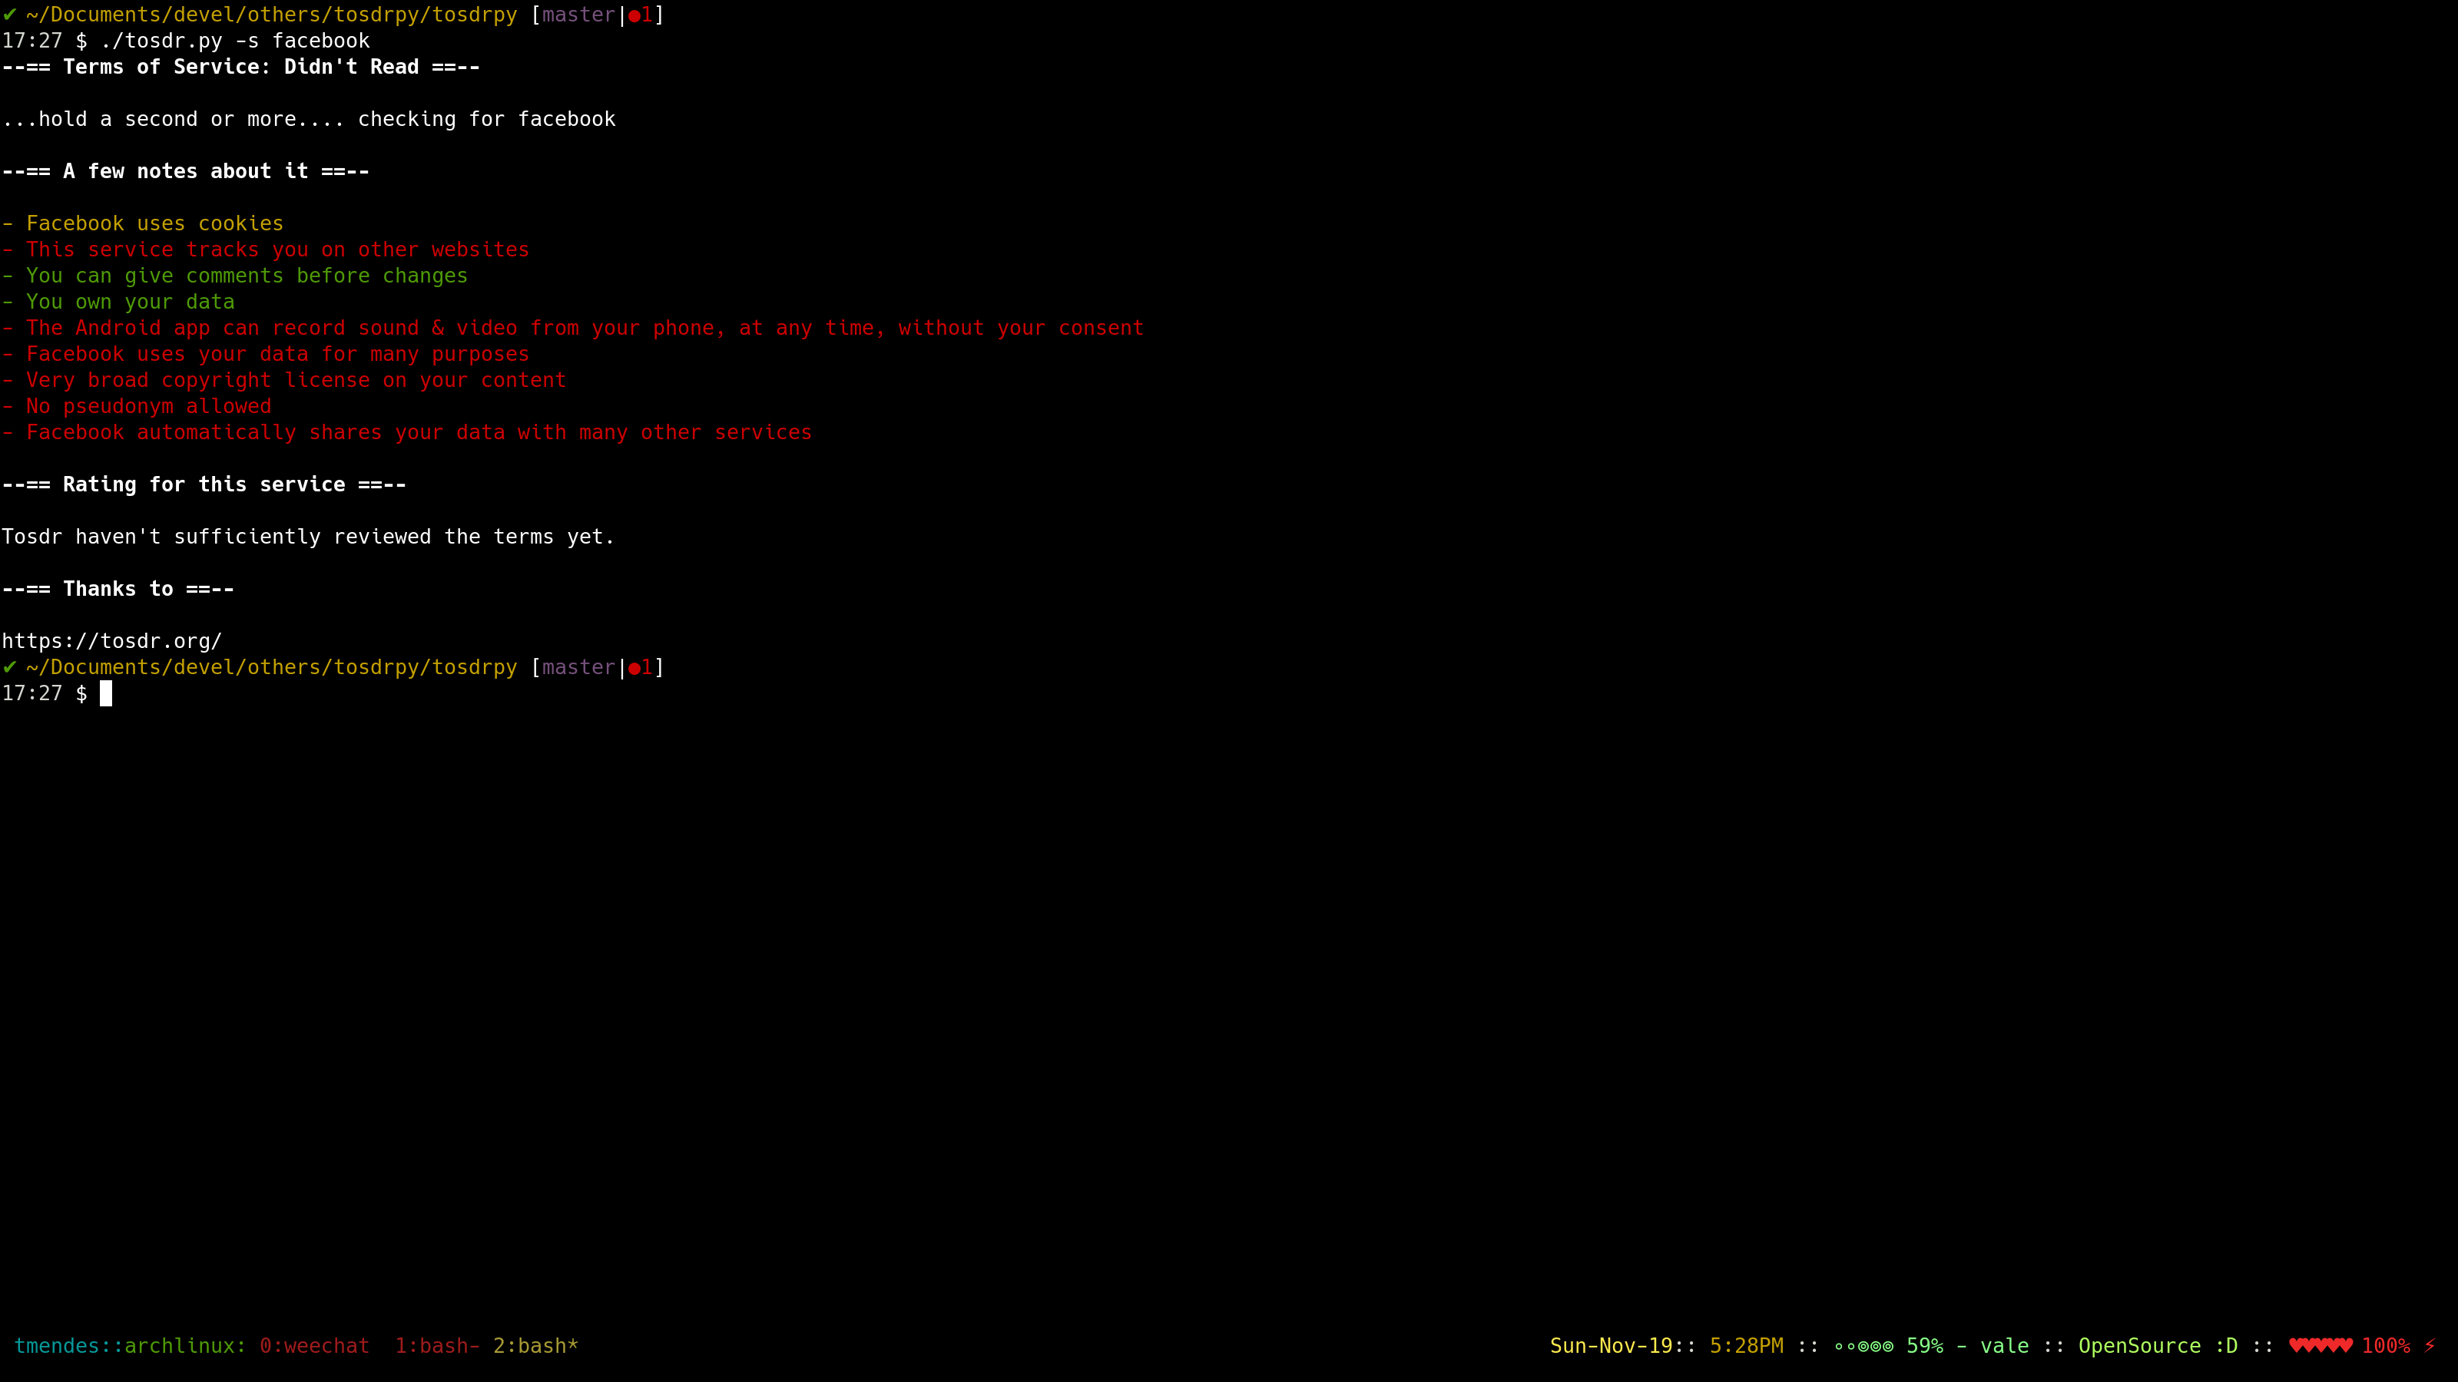This screenshot has height=1382, width=2458.
Task: Click the Sun-Nov-19 date in the status bar
Action: pyautogui.click(x=1611, y=1346)
